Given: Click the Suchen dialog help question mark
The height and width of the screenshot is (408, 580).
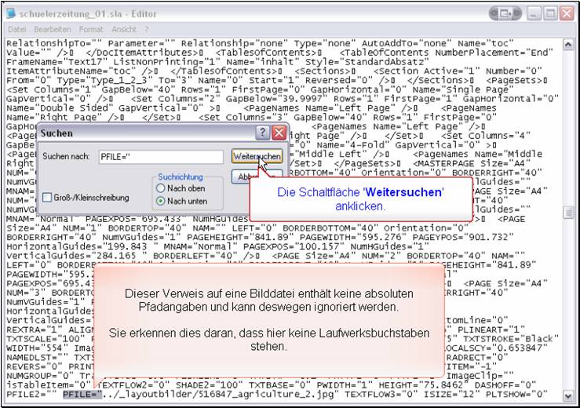Looking at the screenshot, I should pyautogui.click(x=264, y=133).
